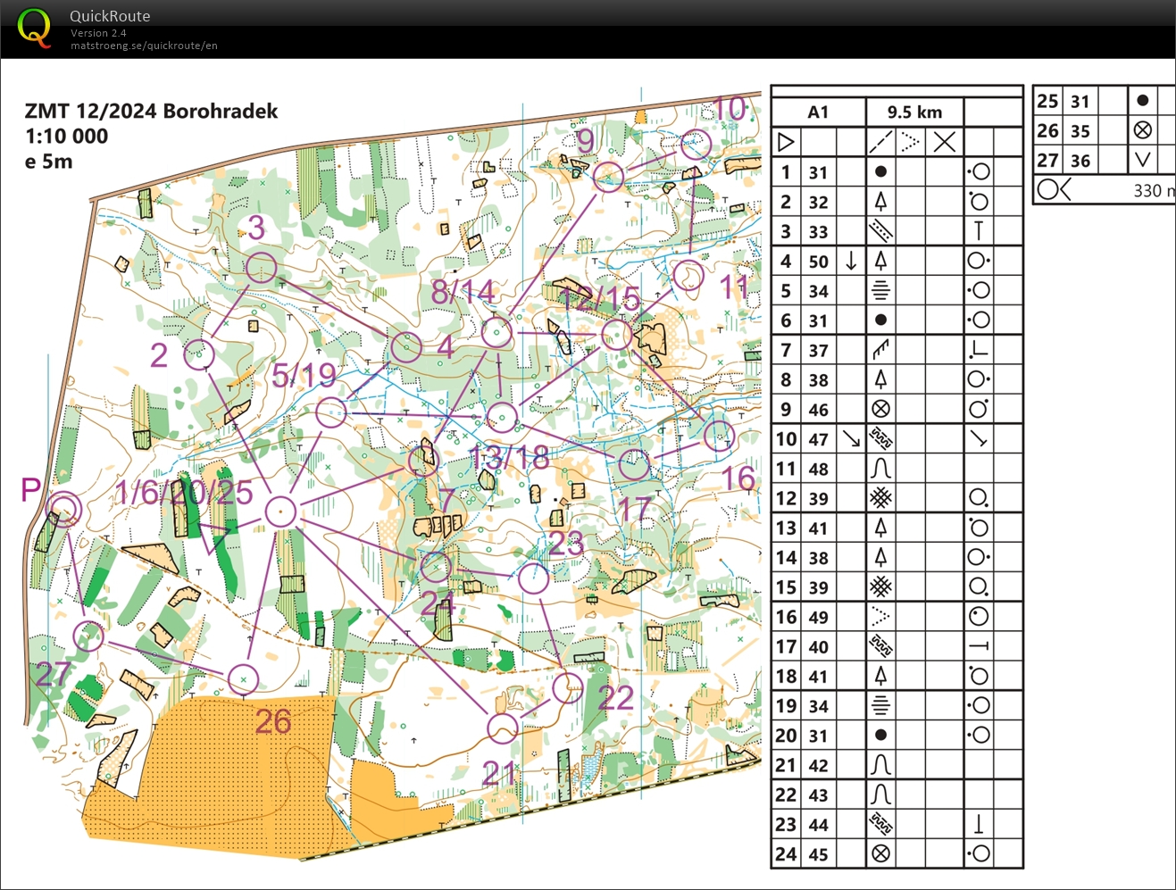
Task: Click control circle 3 on the map
Action: (261, 268)
